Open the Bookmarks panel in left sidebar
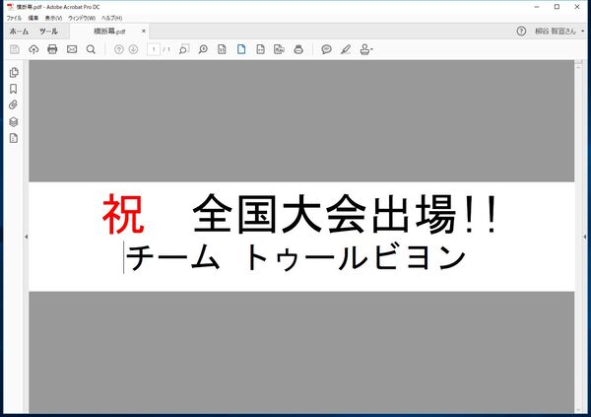 pyautogui.click(x=14, y=89)
